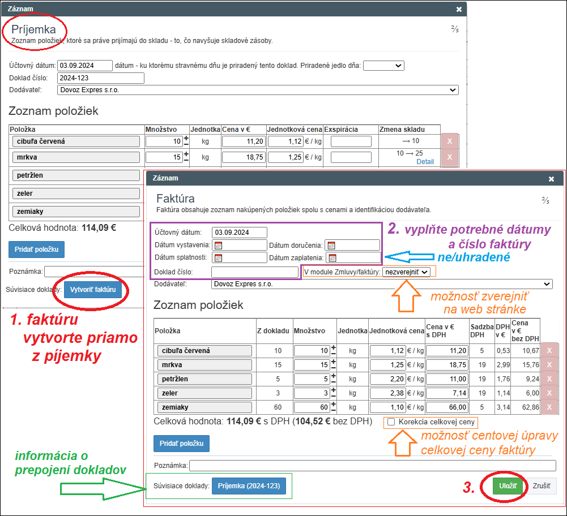
Task: Focus Poznámka field in Faktúra
Action: tap(373, 466)
